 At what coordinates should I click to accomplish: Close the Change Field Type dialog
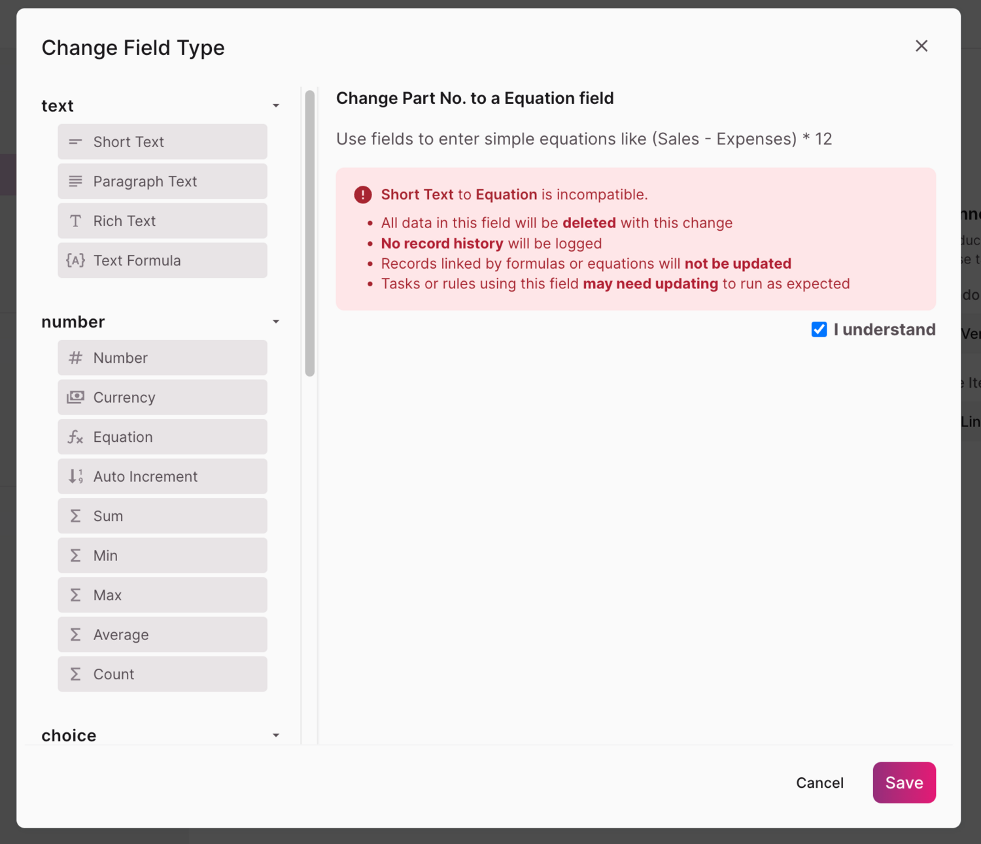pos(921,46)
